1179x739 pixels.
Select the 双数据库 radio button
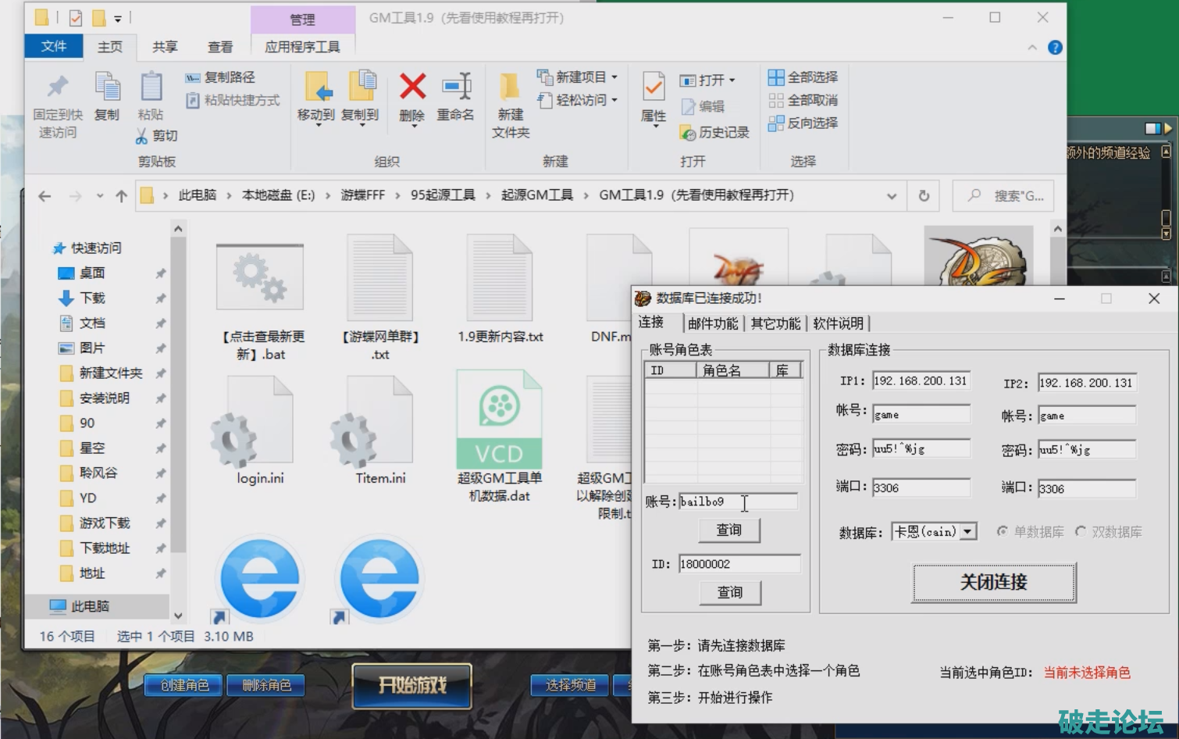pyautogui.click(x=1081, y=532)
